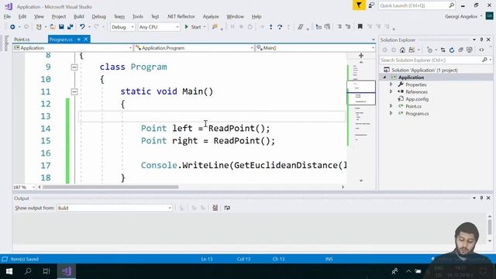Click the Save toolbar icon

(x=61, y=27)
